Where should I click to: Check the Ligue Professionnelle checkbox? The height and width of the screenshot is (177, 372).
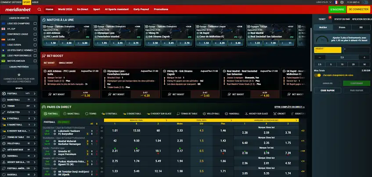(x=35, y=56)
